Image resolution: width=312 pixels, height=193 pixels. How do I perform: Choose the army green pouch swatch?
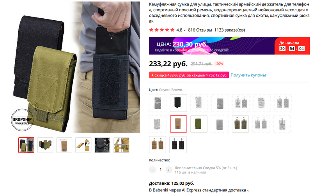click(x=199, y=124)
